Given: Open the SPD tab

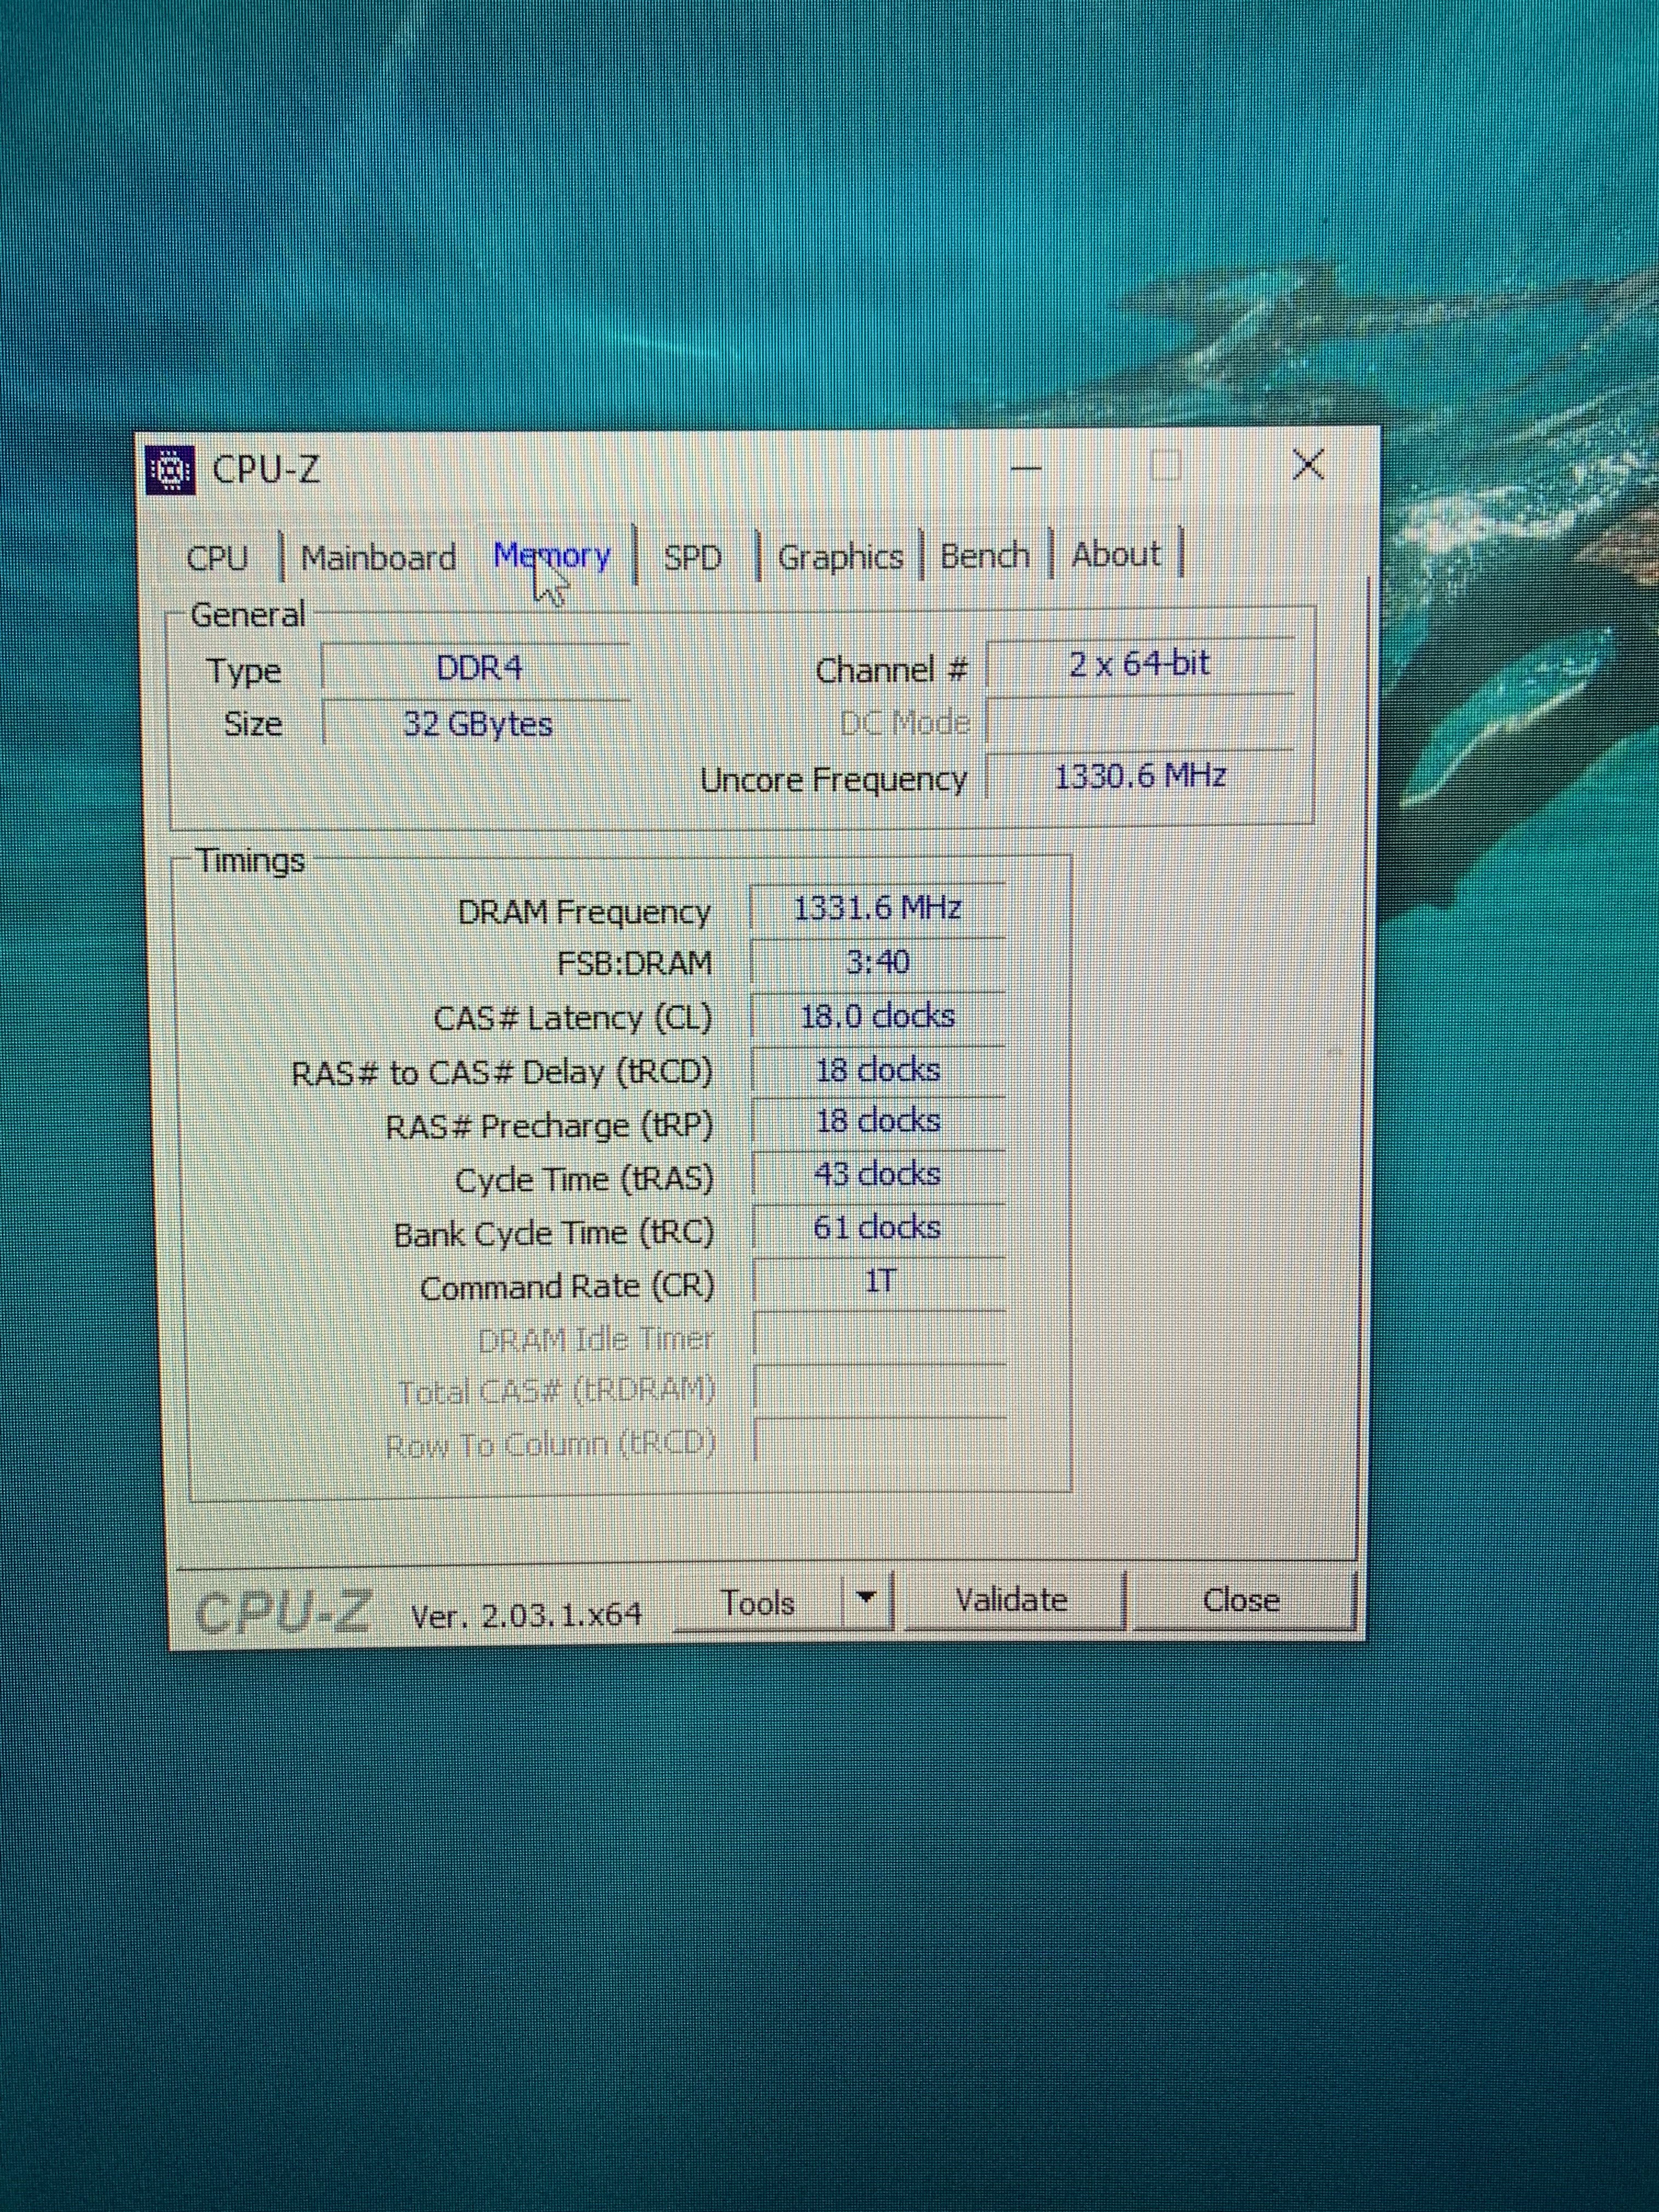Looking at the screenshot, I should pyautogui.click(x=692, y=557).
